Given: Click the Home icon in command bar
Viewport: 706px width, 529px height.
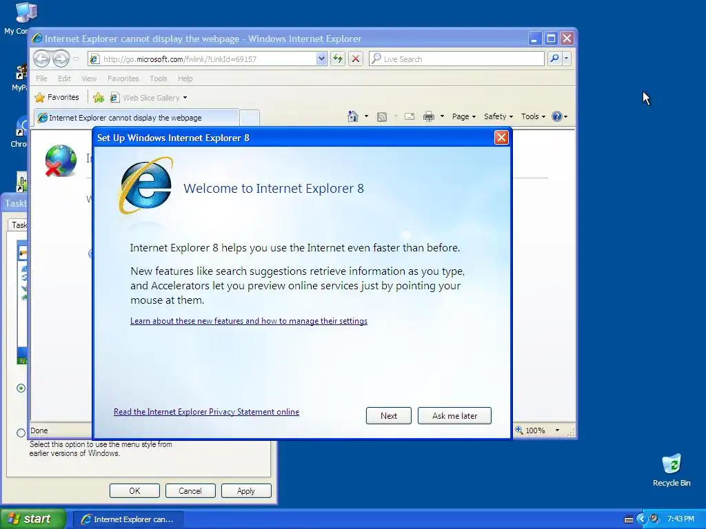Looking at the screenshot, I should point(352,116).
